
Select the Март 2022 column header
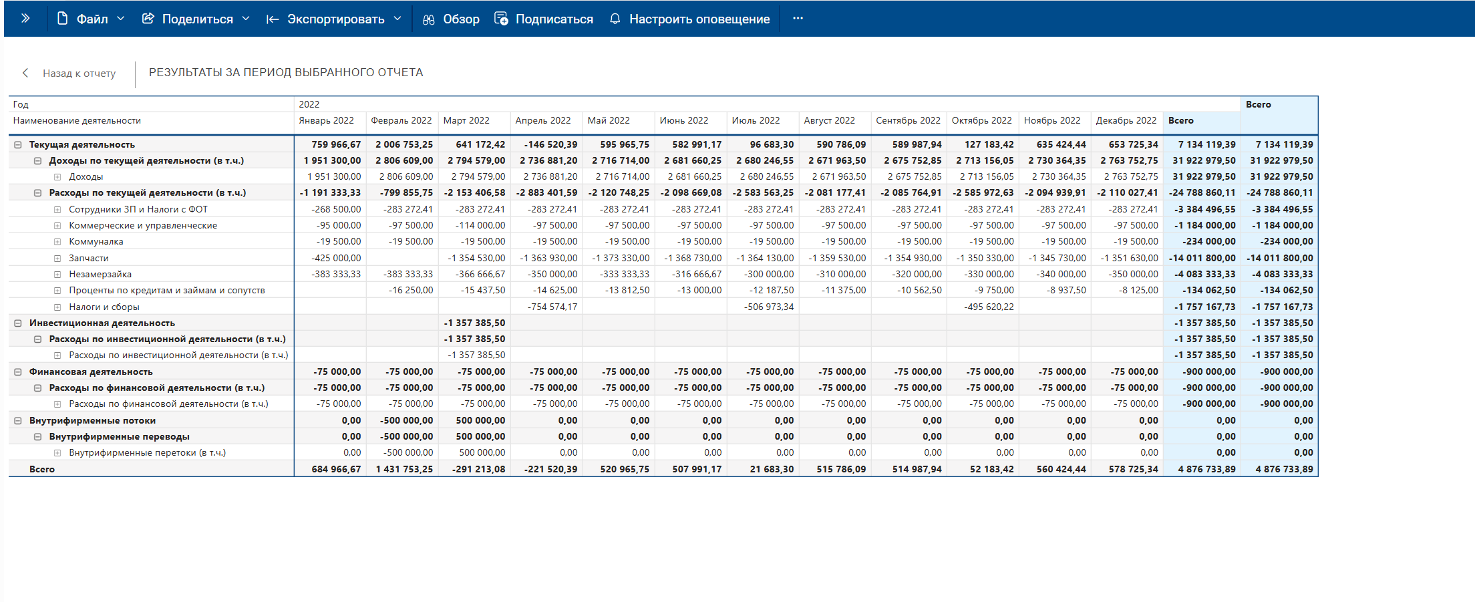(466, 120)
